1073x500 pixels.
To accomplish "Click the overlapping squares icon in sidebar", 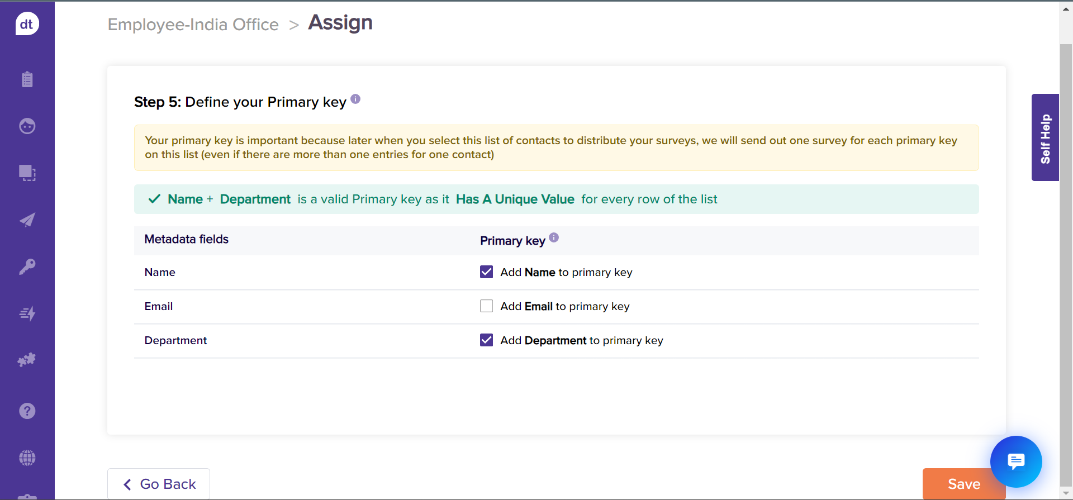I will point(27,173).
